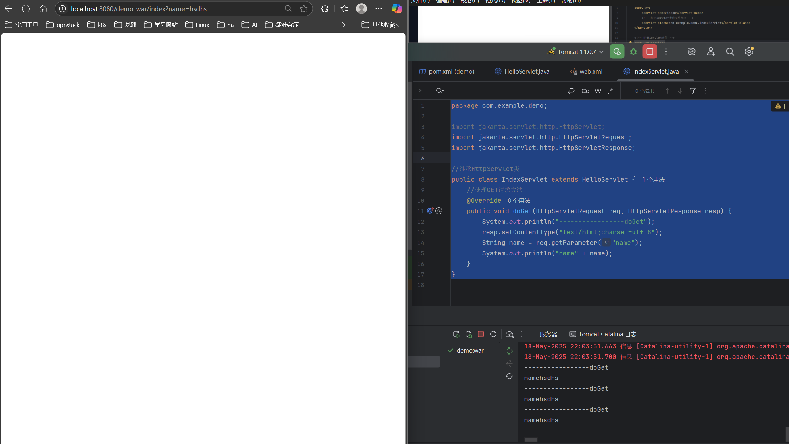Image resolution: width=789 pixels, height=444 pixels.
Task: Stop server in Services panel toolbar
Action: pyautogui.click(x=481, y=334)
